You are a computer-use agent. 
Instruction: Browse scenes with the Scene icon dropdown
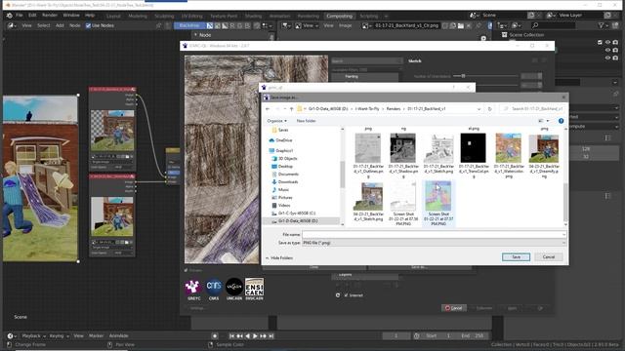[x=474, y=16]
